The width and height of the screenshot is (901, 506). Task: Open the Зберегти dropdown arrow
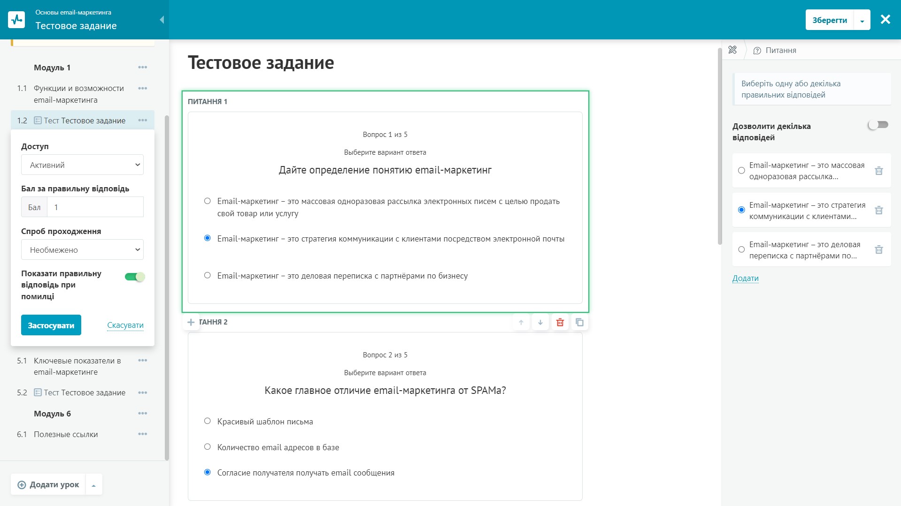tap(862, 20)
